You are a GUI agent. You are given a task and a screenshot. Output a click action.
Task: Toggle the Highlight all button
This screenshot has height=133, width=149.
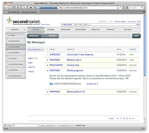(65, 125)
